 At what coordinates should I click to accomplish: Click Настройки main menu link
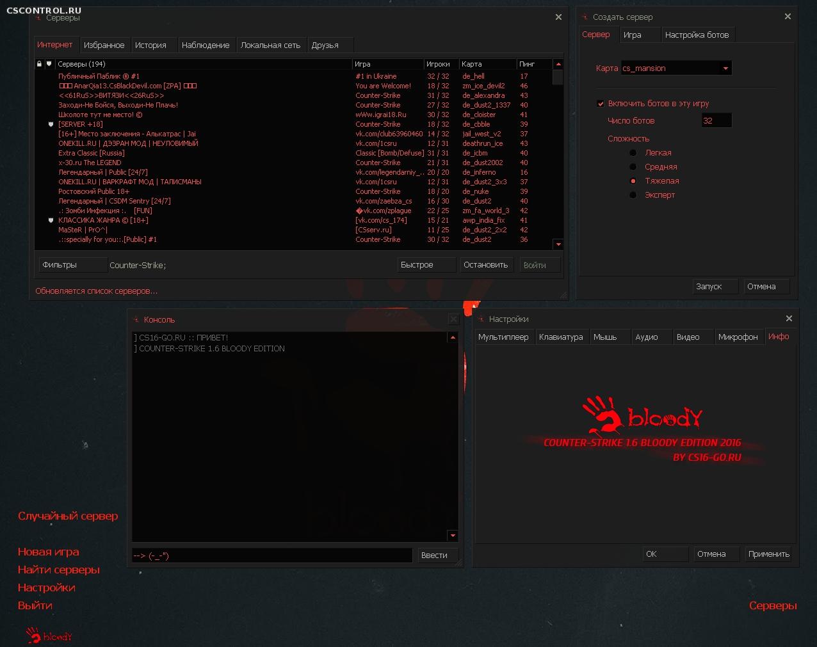click(x=47, y=587)
